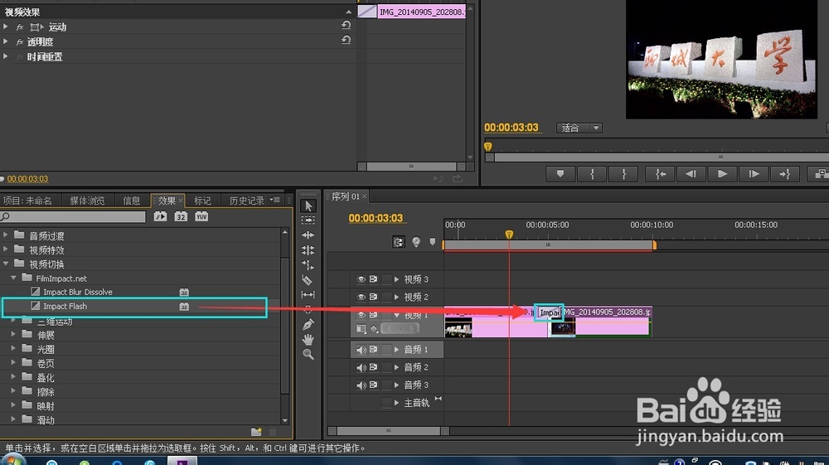Click the YUV effects filter icon
This screenshot has width=829, height=465.
(x=201, y=216)
